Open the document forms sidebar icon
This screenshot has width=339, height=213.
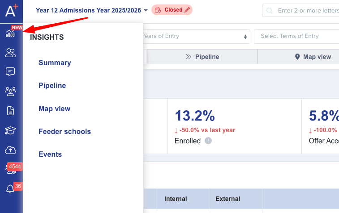click(x=10, y=111)
